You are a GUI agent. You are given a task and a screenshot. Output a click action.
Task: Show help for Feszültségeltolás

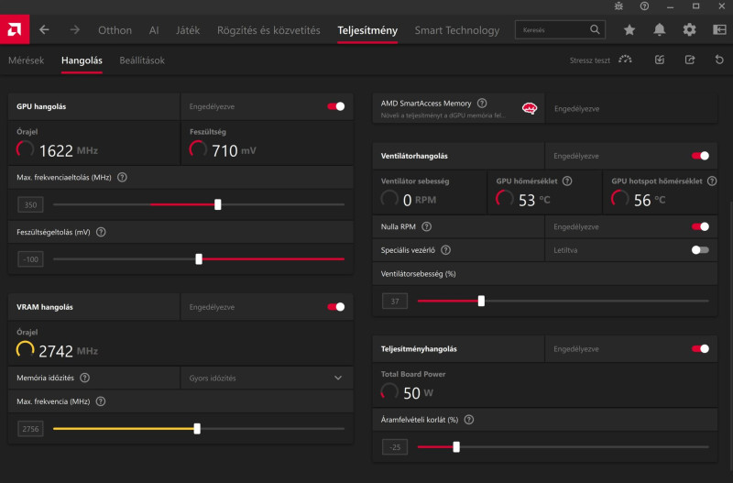[101, 232]
